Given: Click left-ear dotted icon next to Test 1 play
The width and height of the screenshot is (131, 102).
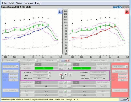Looking at the screenshot, I should [61, 64].
